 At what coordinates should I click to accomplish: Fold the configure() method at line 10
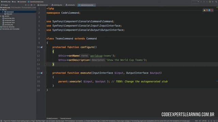coord(45,47)
